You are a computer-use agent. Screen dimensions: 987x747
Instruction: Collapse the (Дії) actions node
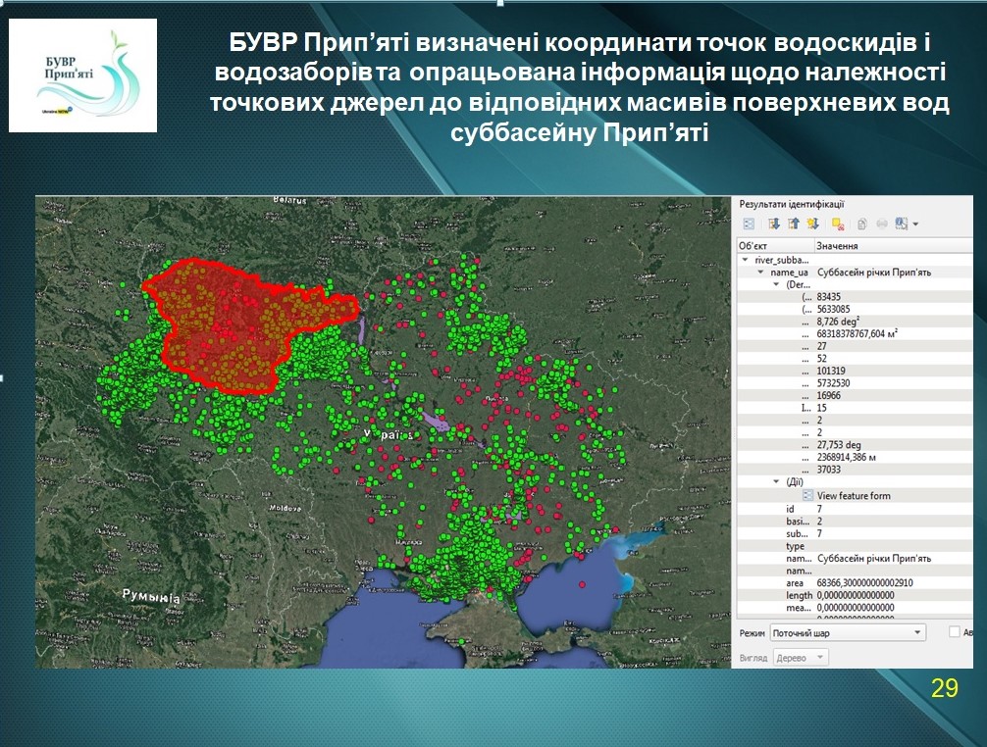tap(777, 482)
